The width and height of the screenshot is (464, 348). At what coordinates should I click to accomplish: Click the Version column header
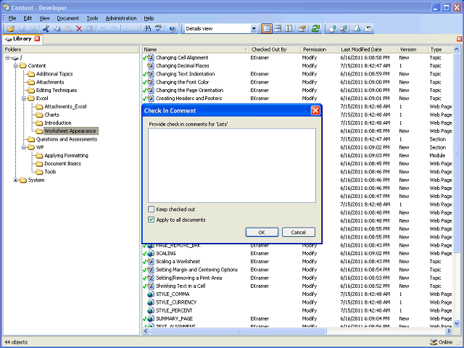tap(413, 49)
